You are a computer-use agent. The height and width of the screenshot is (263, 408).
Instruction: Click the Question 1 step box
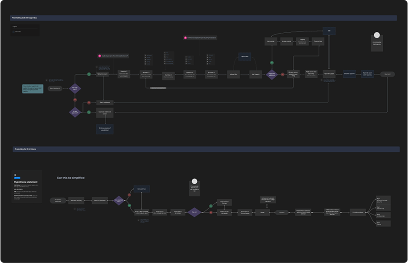[123, 74]
